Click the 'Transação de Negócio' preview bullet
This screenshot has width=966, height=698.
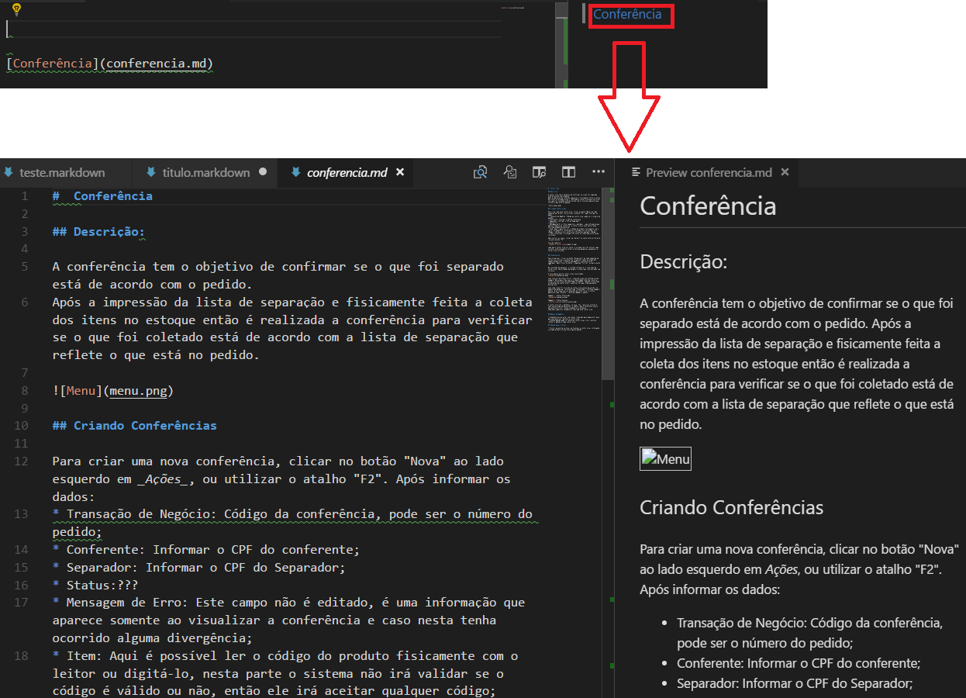pyautogui.click(x=809, y=633)
